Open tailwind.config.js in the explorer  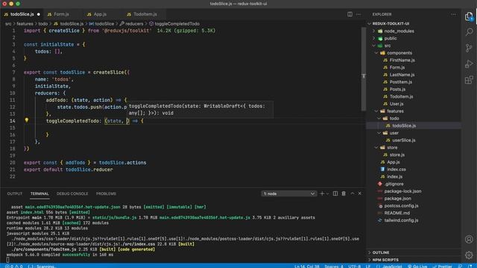(401, 220)
